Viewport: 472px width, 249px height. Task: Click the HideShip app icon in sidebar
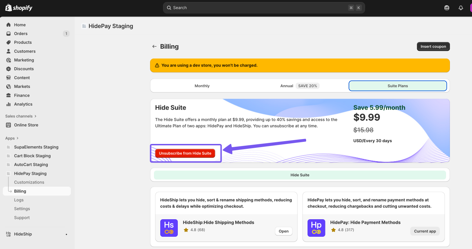pos(8,234)
